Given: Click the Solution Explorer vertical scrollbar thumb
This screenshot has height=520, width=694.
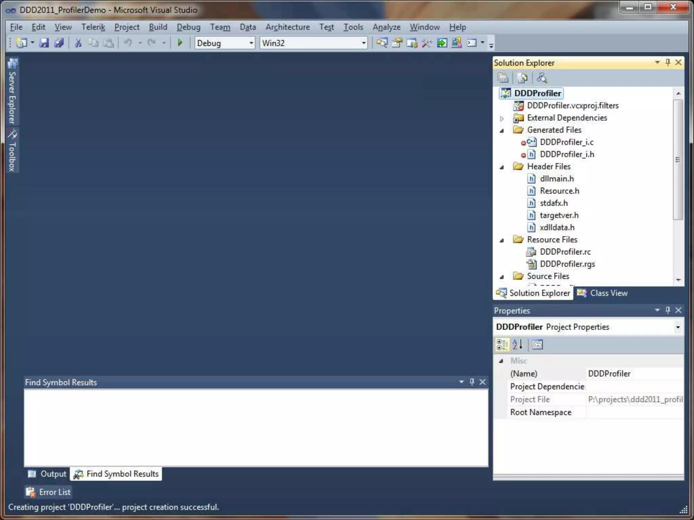Looking at the screenshot, I should (x=678, y=159).
